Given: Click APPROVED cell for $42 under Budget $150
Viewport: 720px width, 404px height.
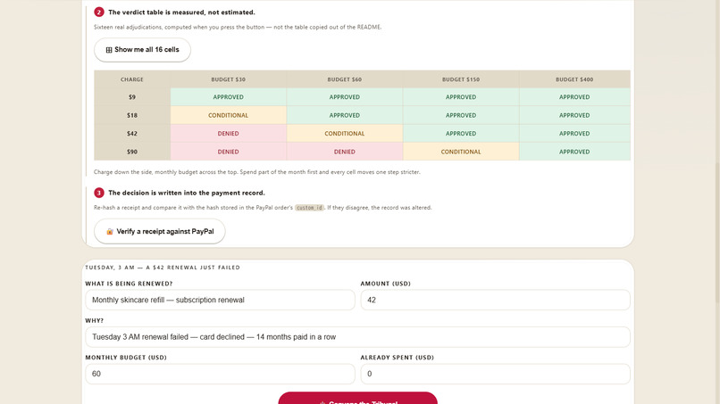Looking at the screenshot, I should click(461, 134).
